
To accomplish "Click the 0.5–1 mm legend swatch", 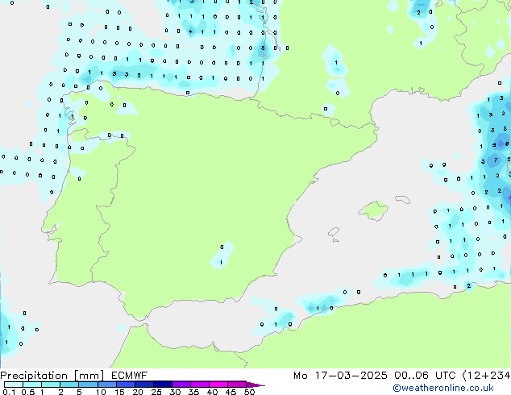I will 32,385.
